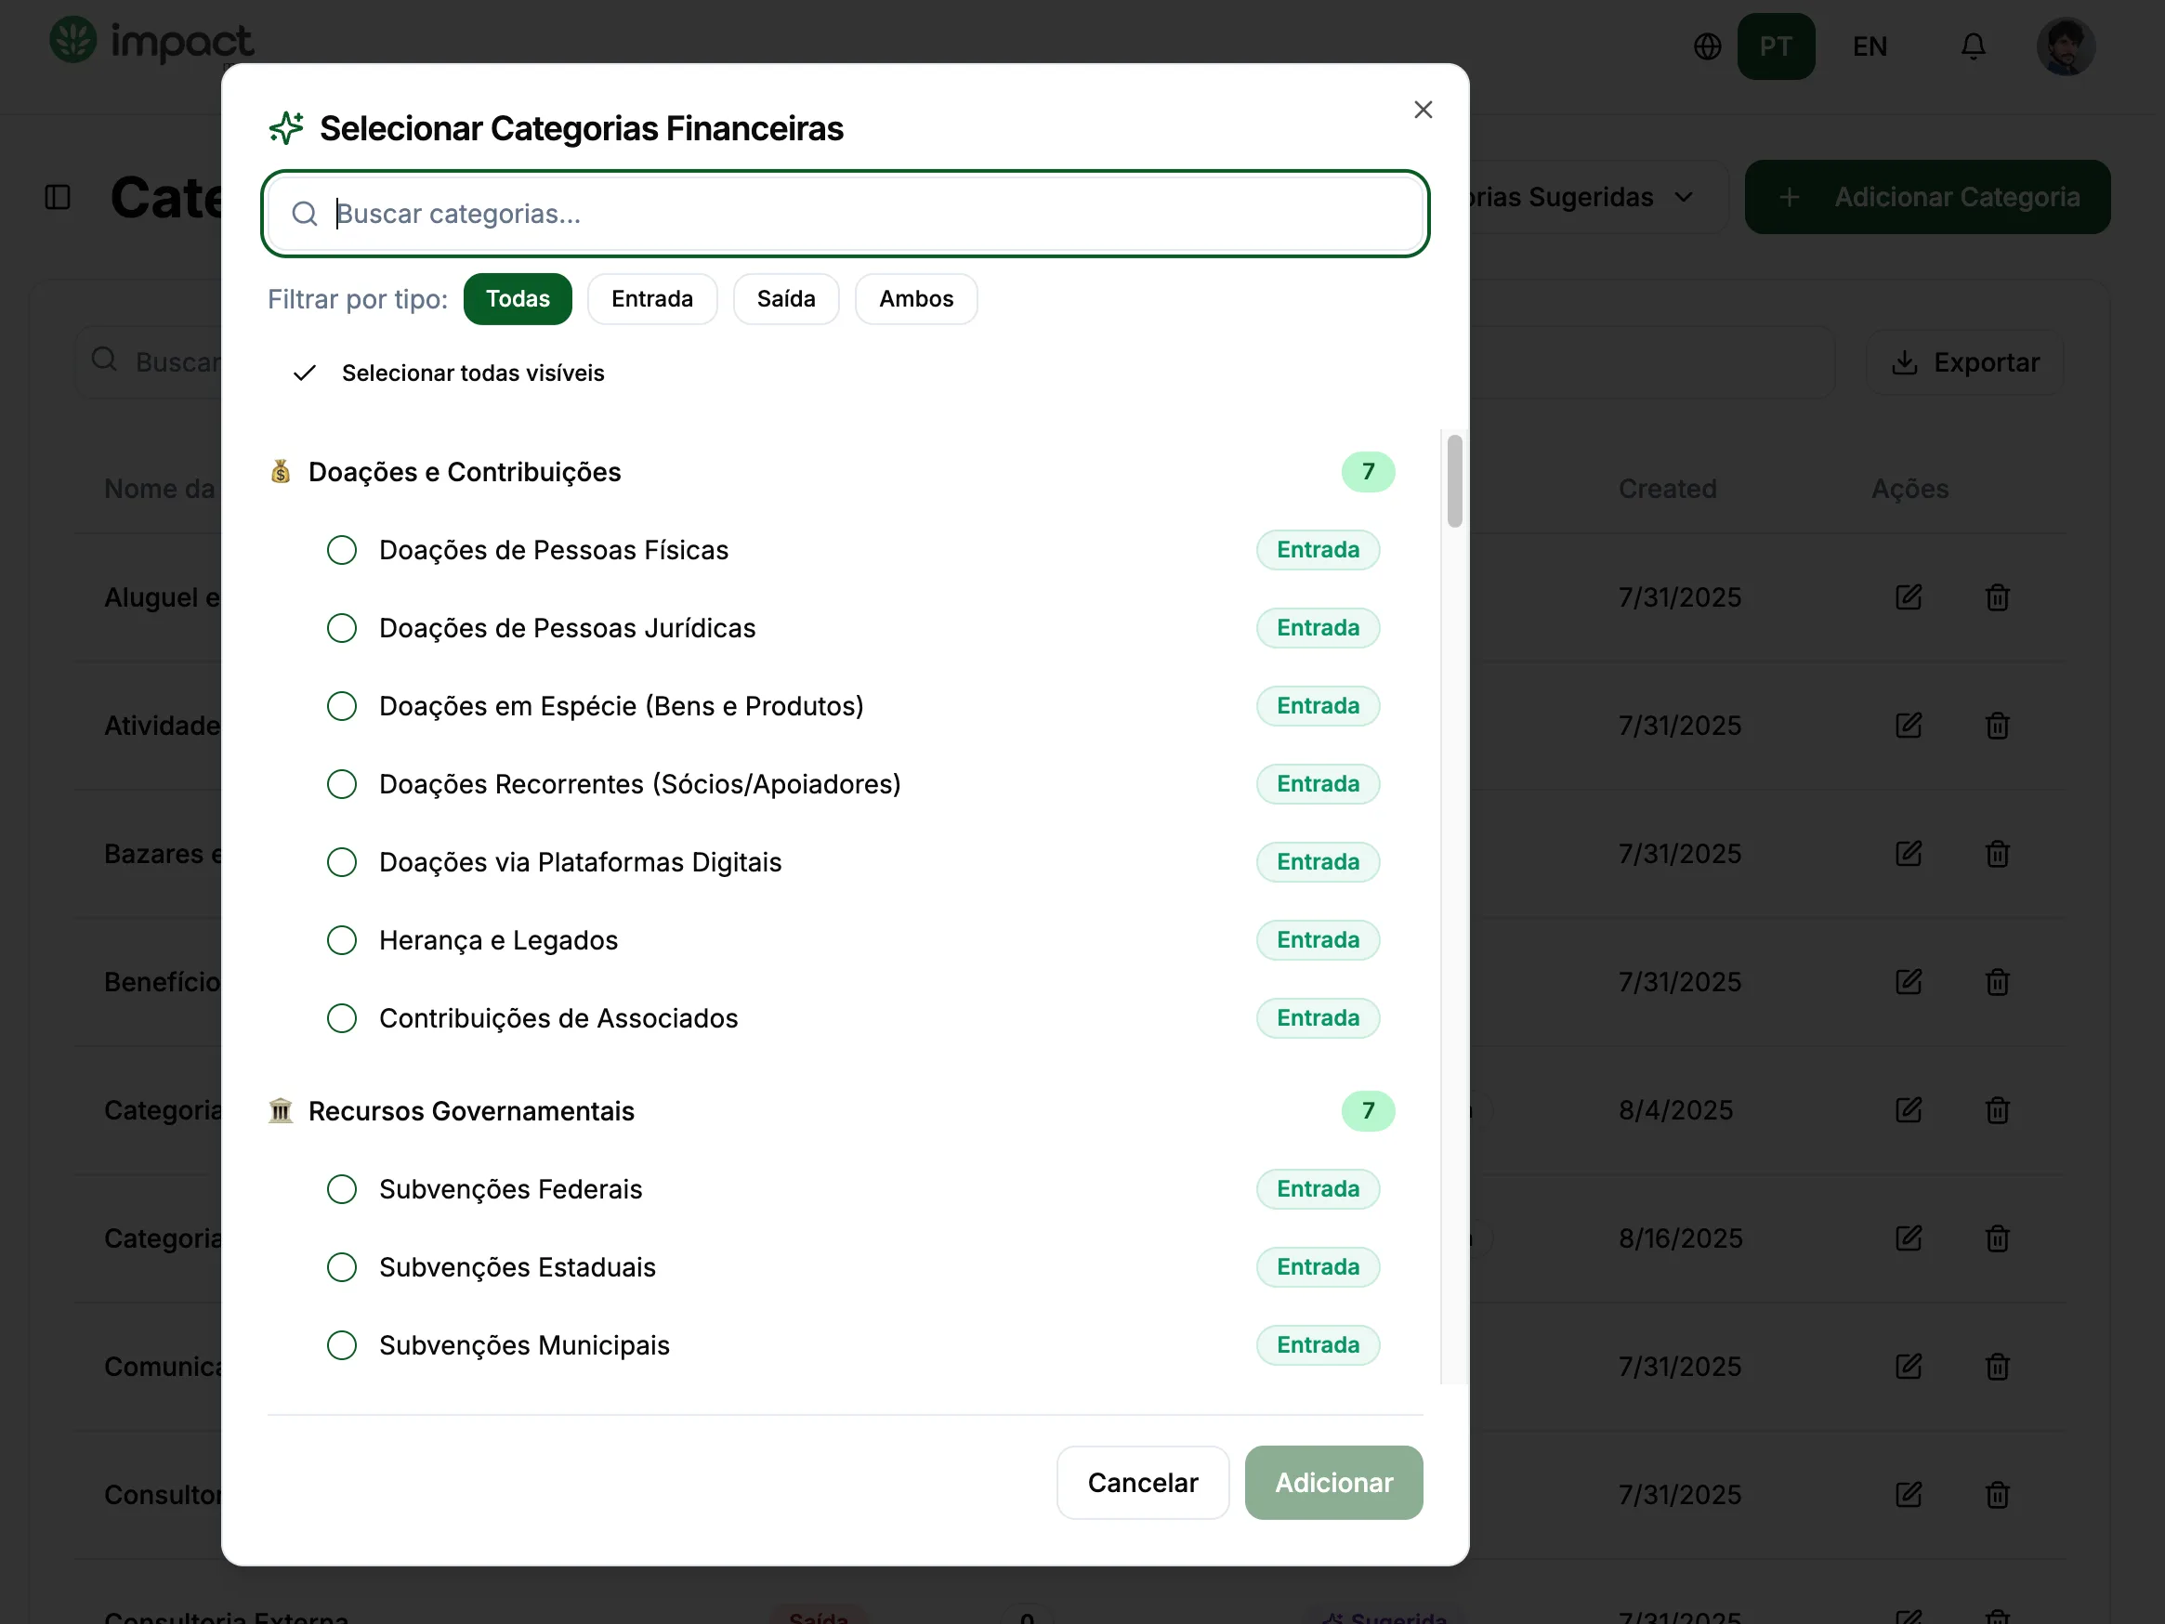The image size is (2165, 1624).
Task: Collapse Recursos Governamentais group
Action: [832, 1111]
